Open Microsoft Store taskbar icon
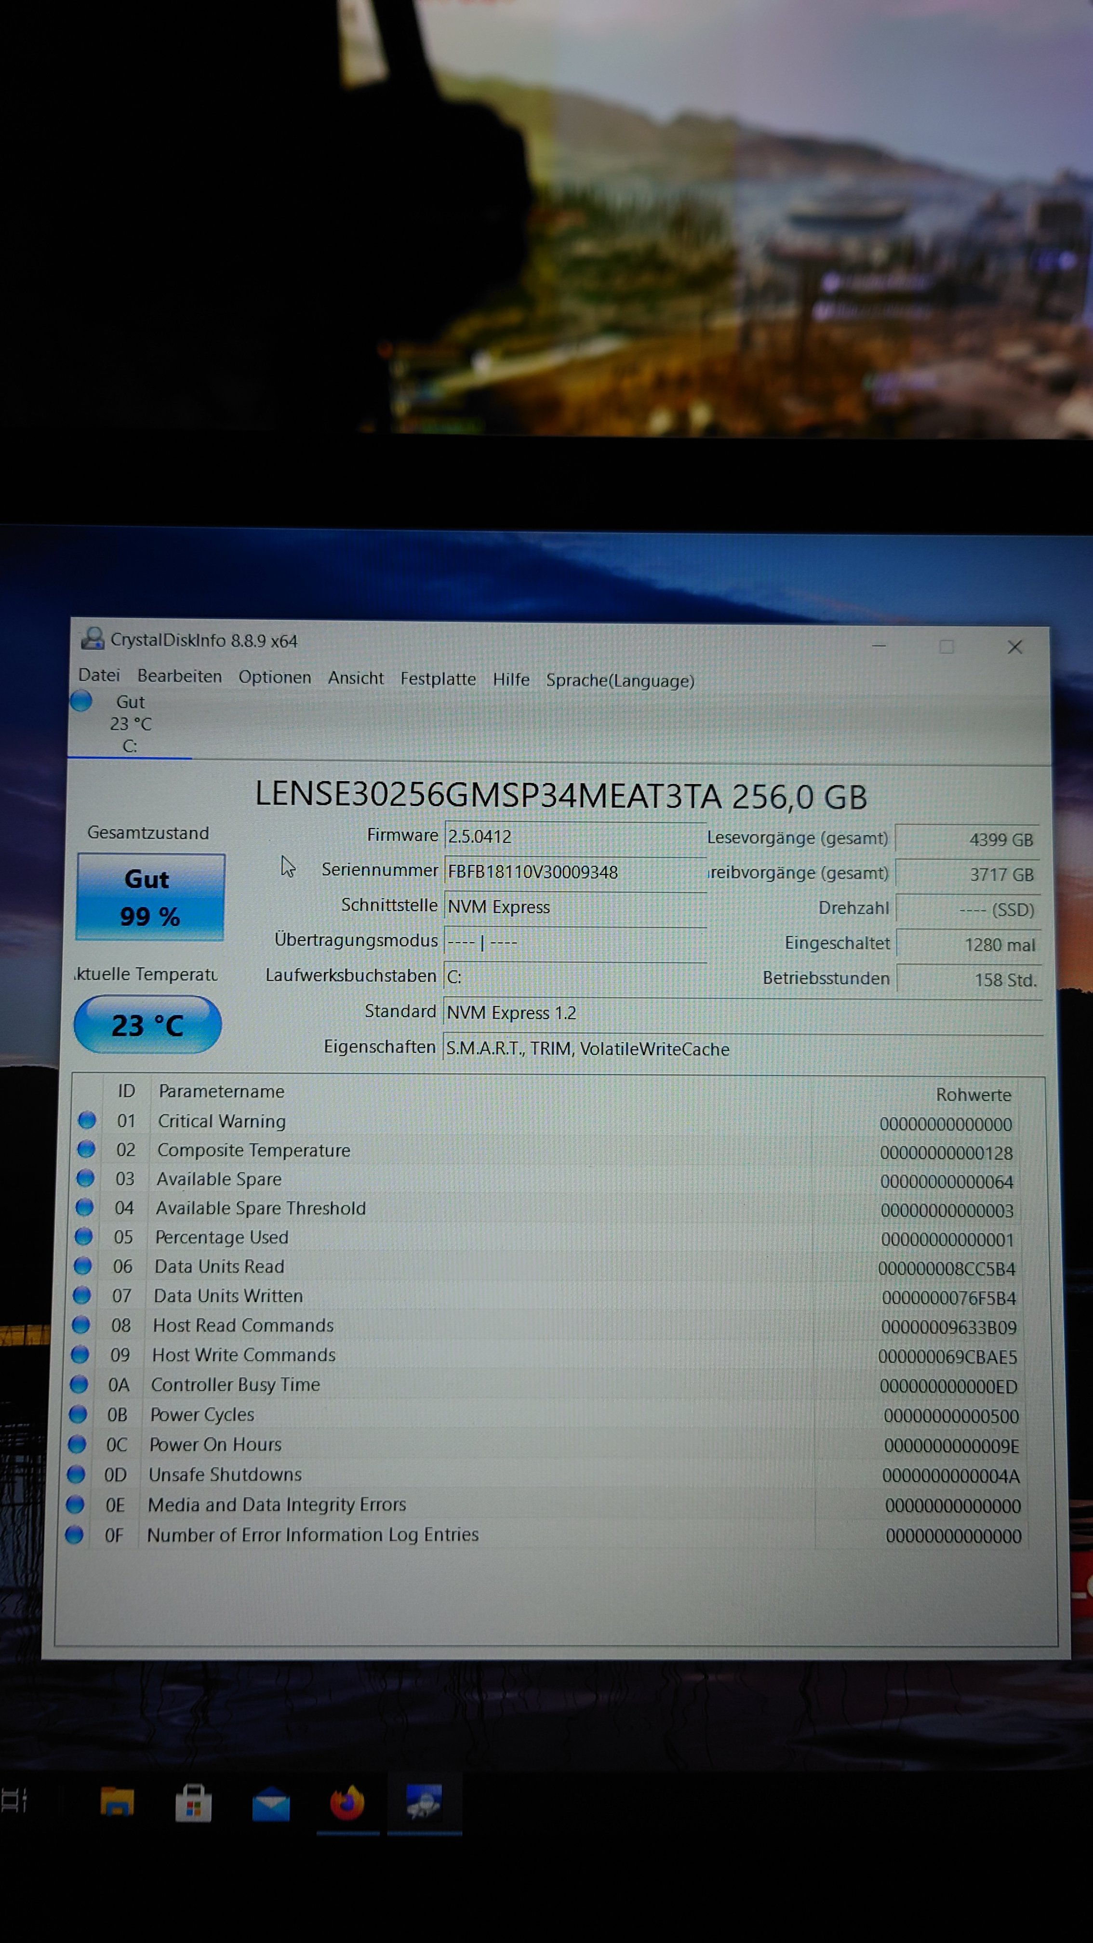This screenshot has width=1093, height=1943. (x=194, y=1803)
